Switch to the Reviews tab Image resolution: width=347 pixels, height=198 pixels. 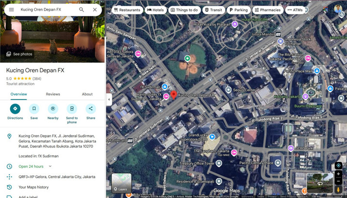coord(53,94)
